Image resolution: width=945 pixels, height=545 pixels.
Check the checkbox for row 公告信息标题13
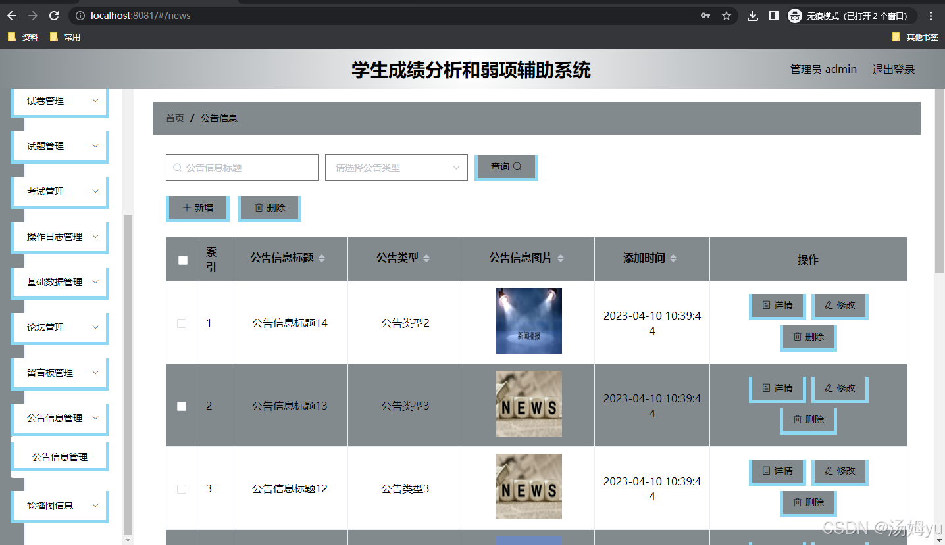(x=182, y=406)
